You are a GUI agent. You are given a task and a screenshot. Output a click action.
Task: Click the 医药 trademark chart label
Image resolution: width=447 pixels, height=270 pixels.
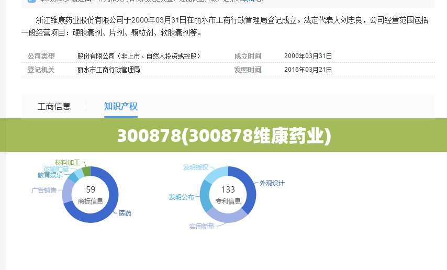point(125,213)
